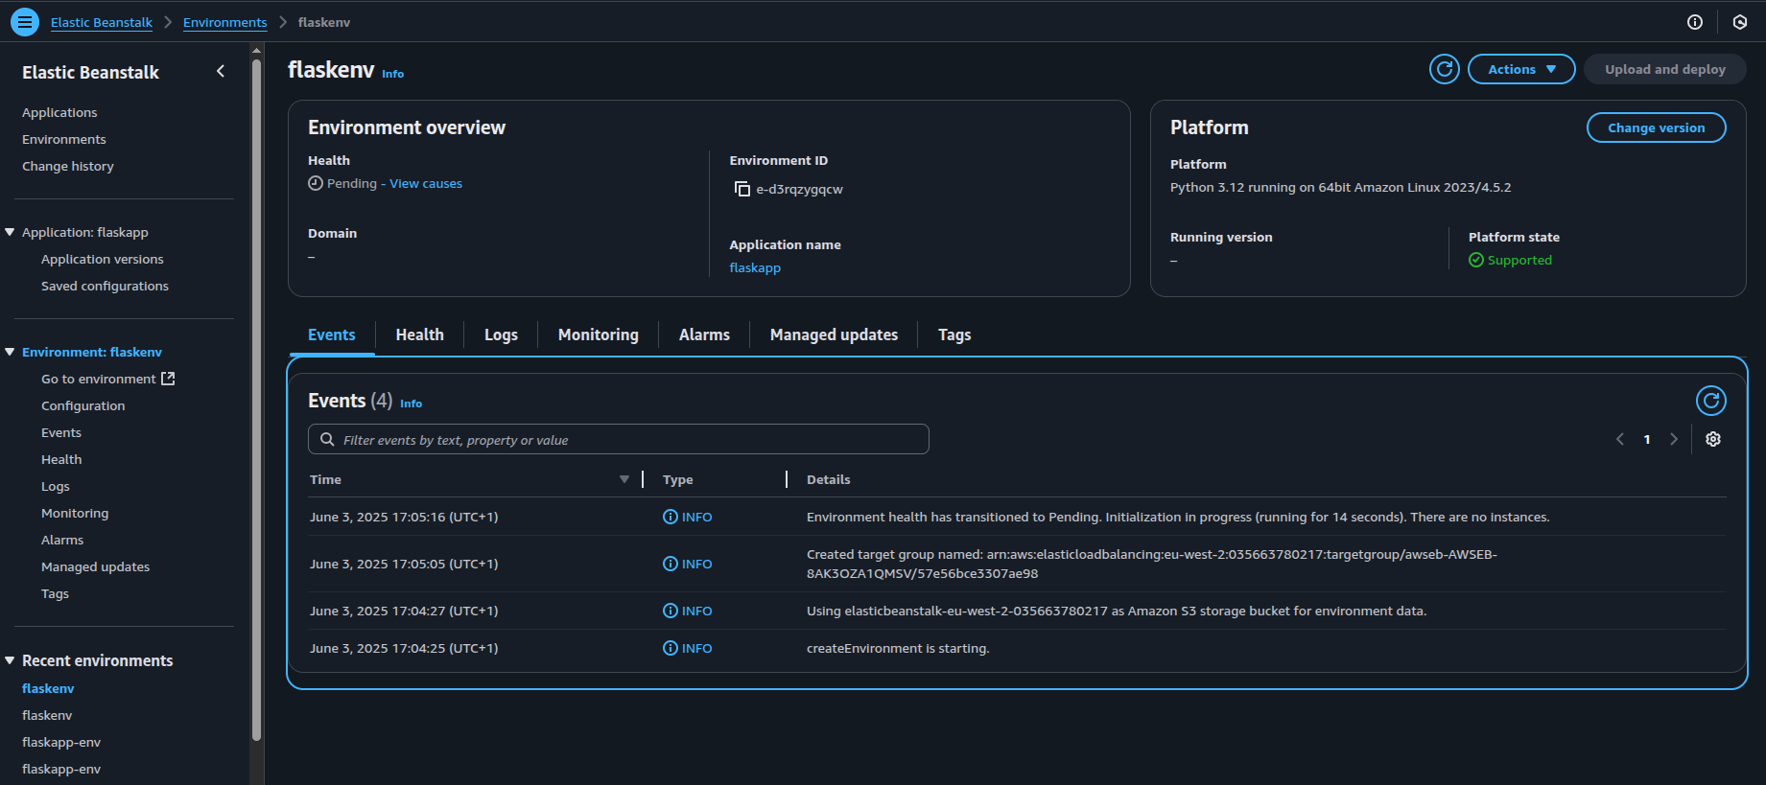This screenshot has width=1766, height=785.
Task: Click Info link next to flaskenv title
Action: point(393,74)
